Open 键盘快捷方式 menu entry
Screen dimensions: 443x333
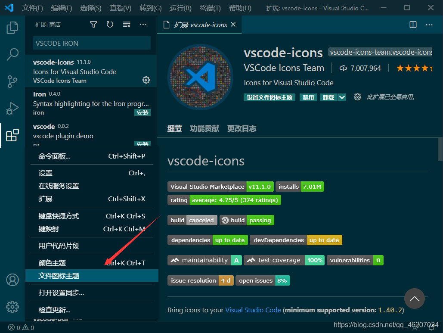click(92, 216)
